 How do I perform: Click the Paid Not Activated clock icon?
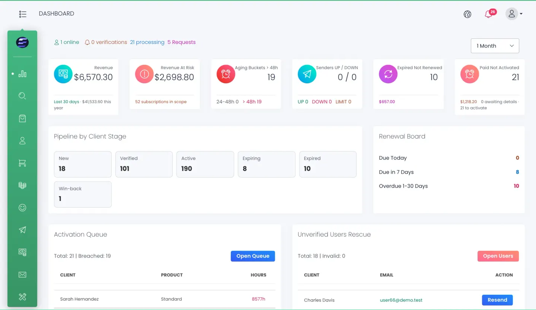pos(470,74)
